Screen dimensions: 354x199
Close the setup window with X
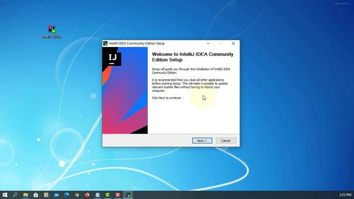click(233, 43)
